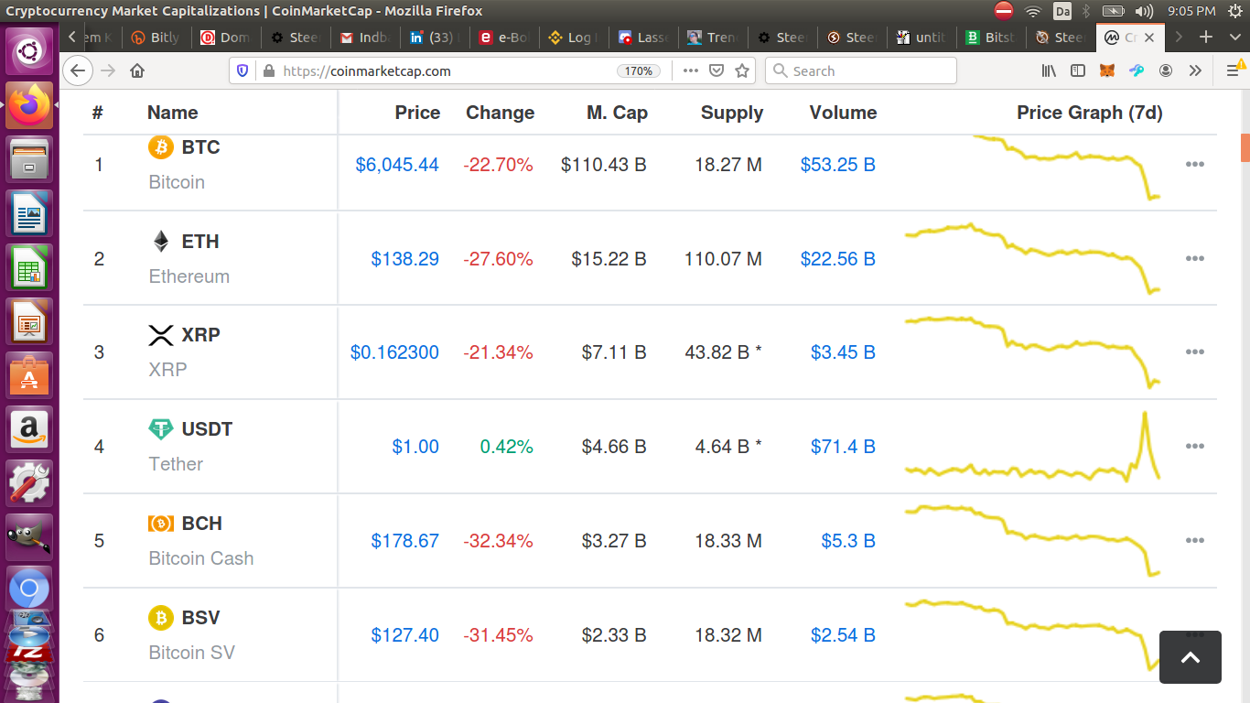Toggle the Firefox sidebar view
Screen dimensions: 1250x703
[1078, 70]
